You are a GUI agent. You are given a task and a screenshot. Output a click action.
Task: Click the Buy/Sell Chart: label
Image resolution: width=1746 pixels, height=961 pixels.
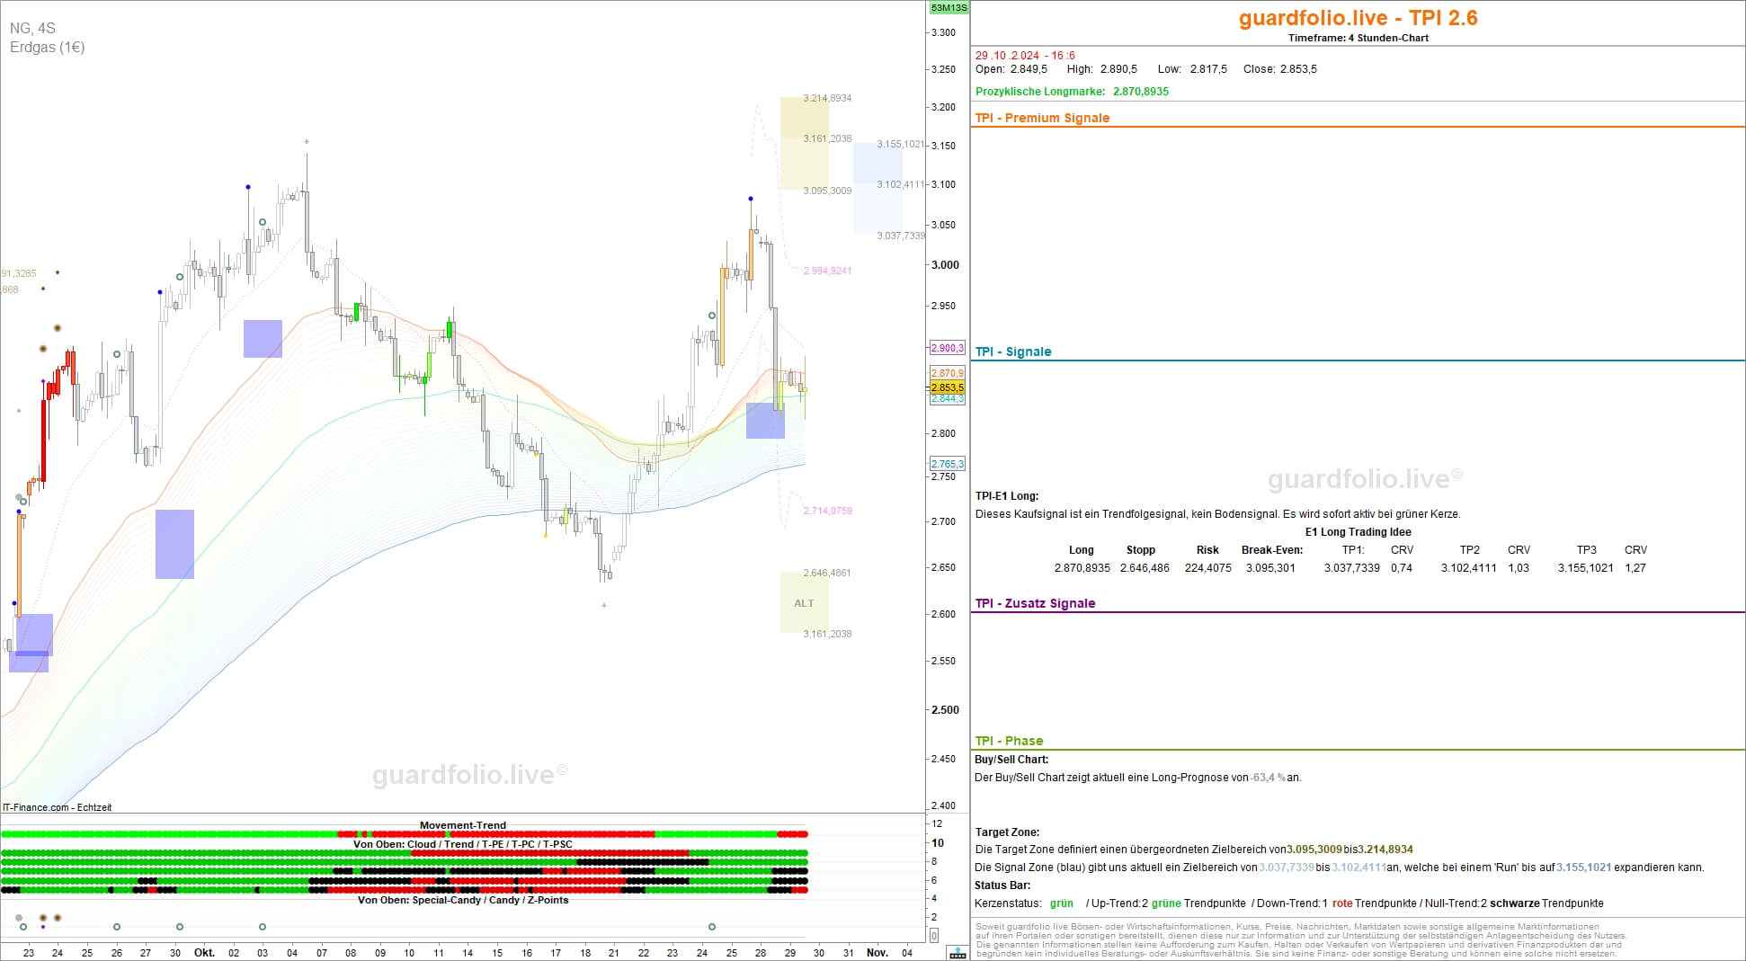click(x=1011, y=760)
